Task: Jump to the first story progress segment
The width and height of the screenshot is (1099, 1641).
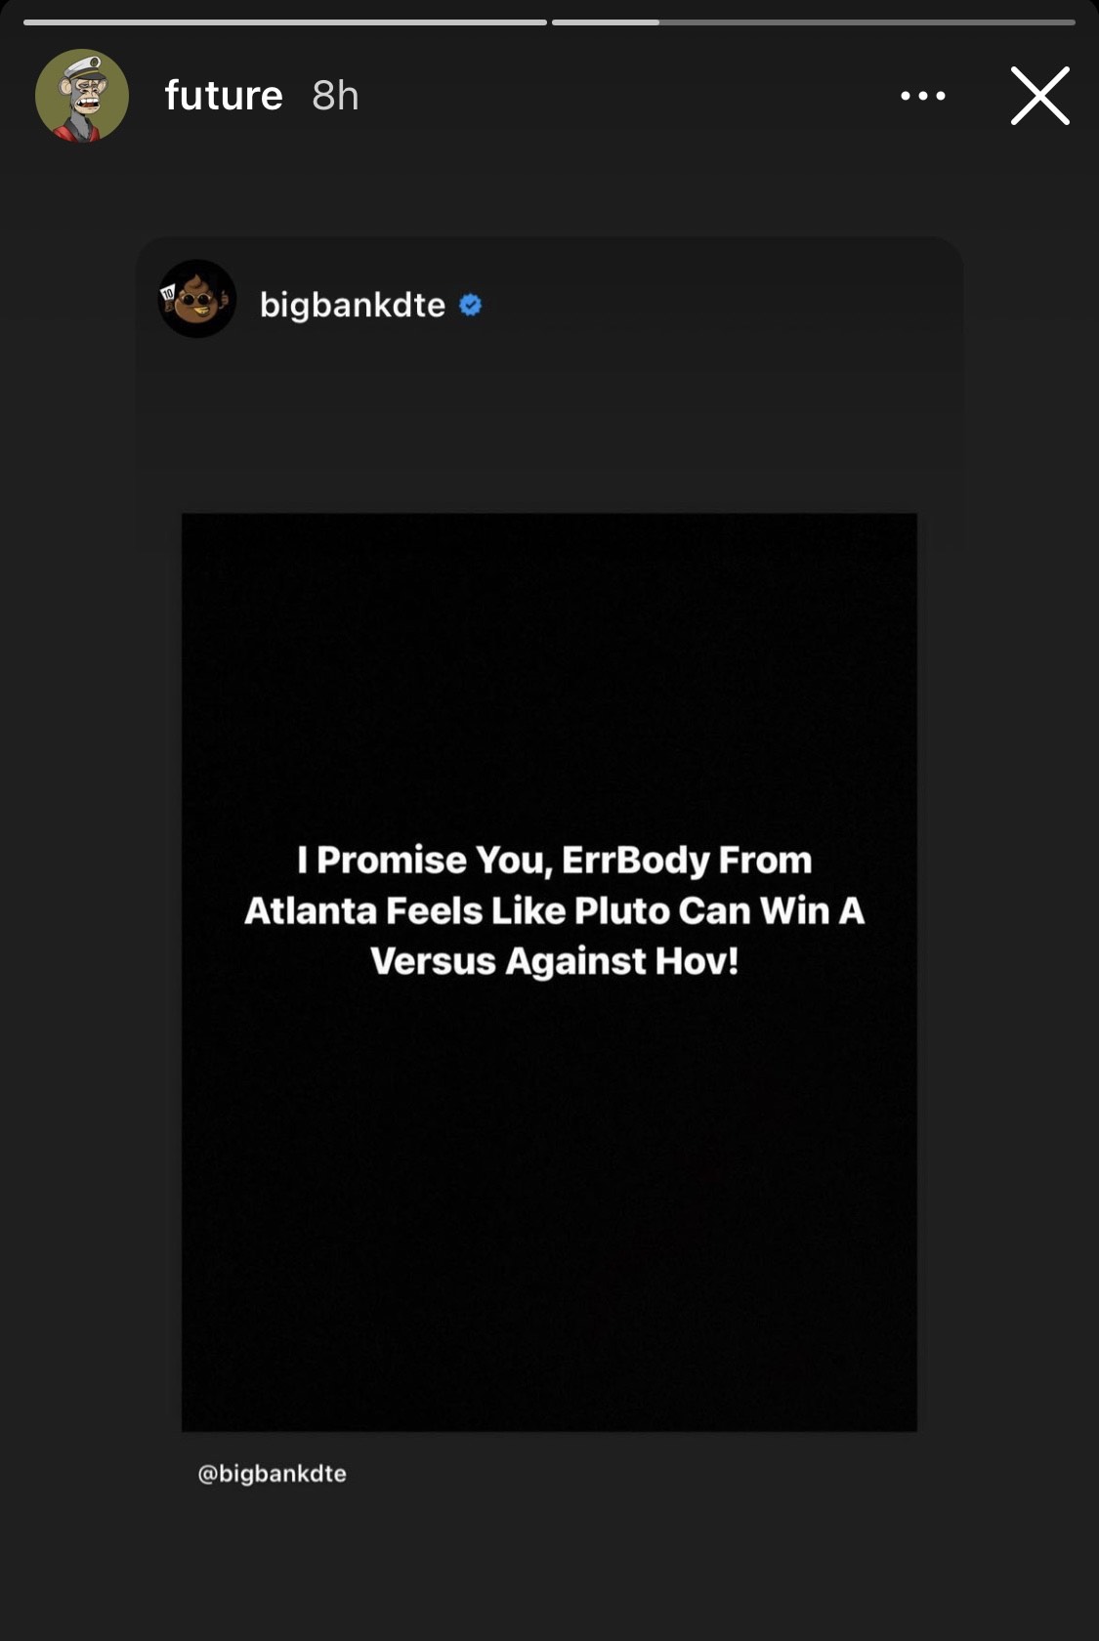Action: tap(285, 21)
